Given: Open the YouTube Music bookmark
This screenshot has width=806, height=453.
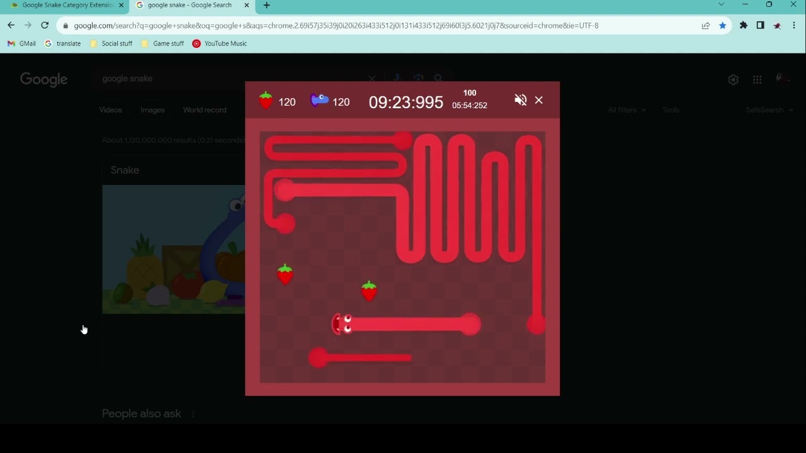Looking at the screenshot, I should pyautogui.click(x=220, y=43).
